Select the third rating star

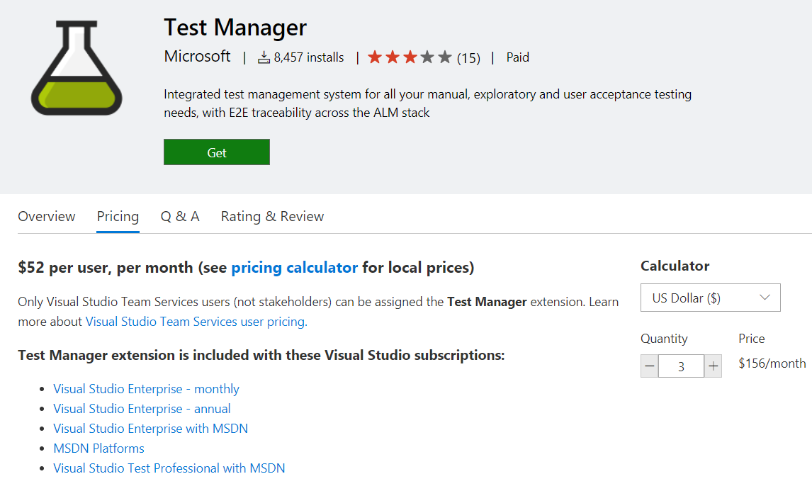click(409, 57)
